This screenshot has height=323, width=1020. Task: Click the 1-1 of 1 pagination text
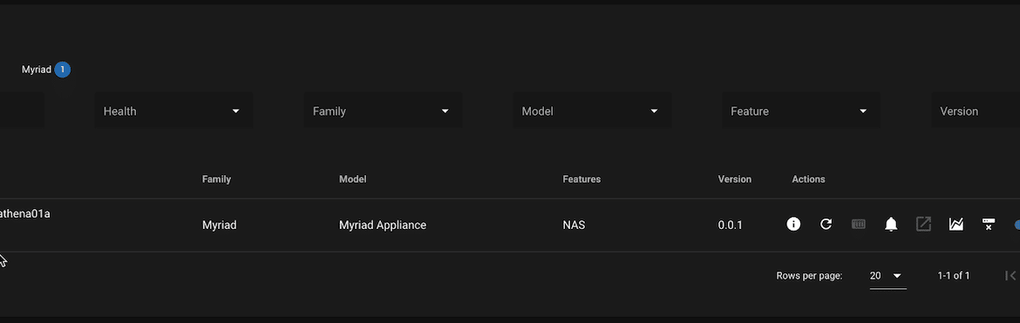954,276
